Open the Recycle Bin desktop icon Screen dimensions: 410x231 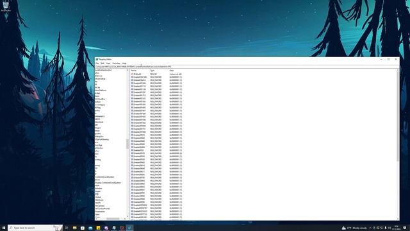(x=6, y=6)
